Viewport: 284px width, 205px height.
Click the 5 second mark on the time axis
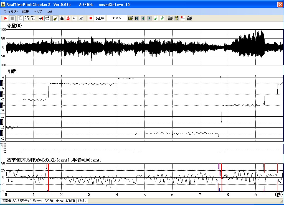144,195
